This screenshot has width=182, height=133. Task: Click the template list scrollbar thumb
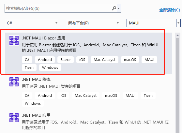pos(177,85)
